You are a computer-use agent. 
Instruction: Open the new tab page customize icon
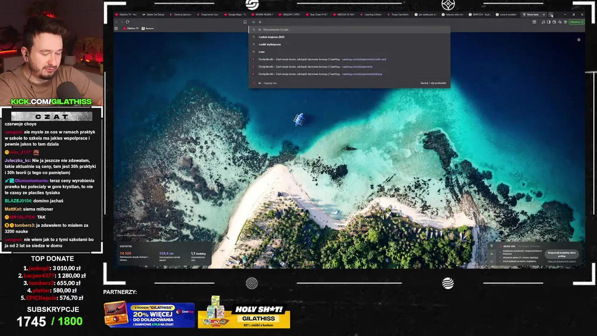coord(579,40)
